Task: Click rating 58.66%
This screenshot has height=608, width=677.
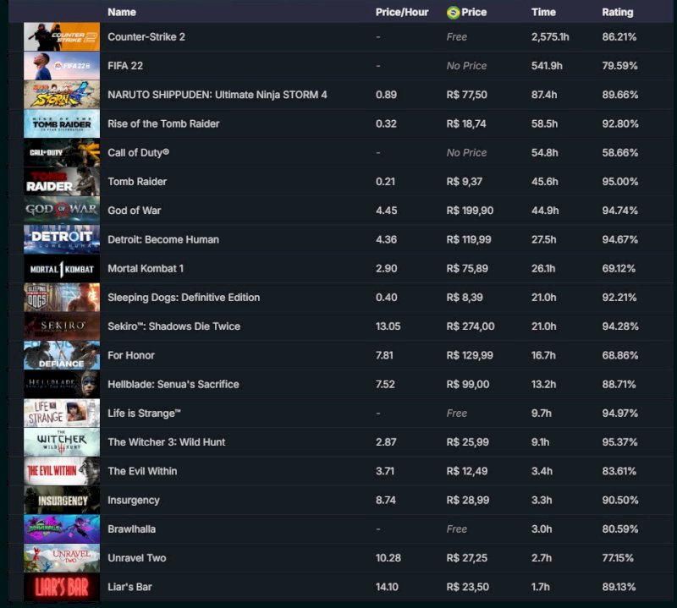Action: (620, 152)
